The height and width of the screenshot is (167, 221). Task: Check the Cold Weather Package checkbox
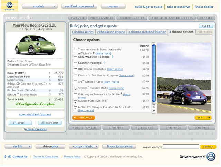pos(76,57)
